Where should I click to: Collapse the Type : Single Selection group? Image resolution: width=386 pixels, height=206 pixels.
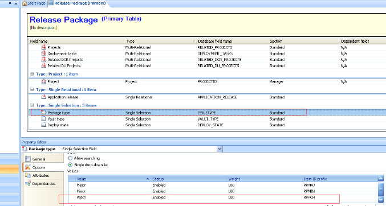click(x=32, y=105)
